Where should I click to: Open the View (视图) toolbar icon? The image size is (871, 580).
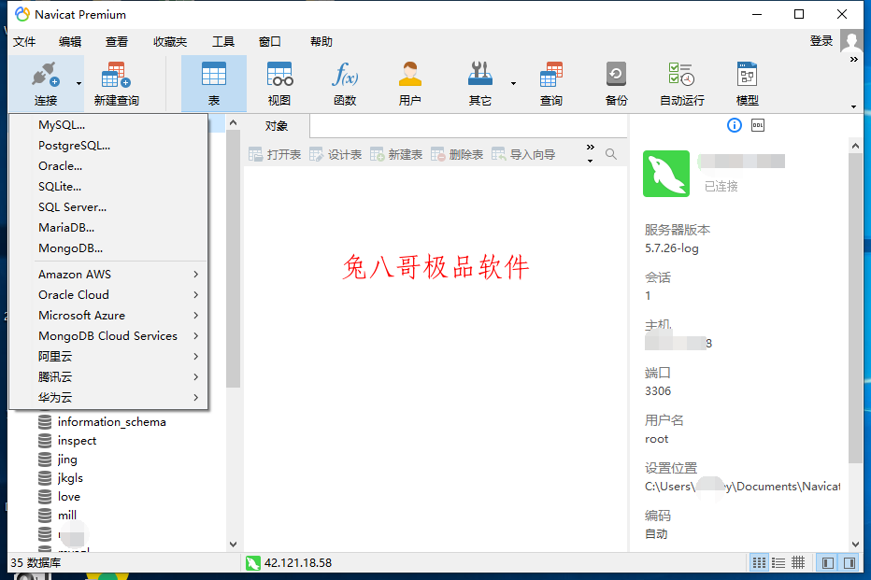(279, 83)
